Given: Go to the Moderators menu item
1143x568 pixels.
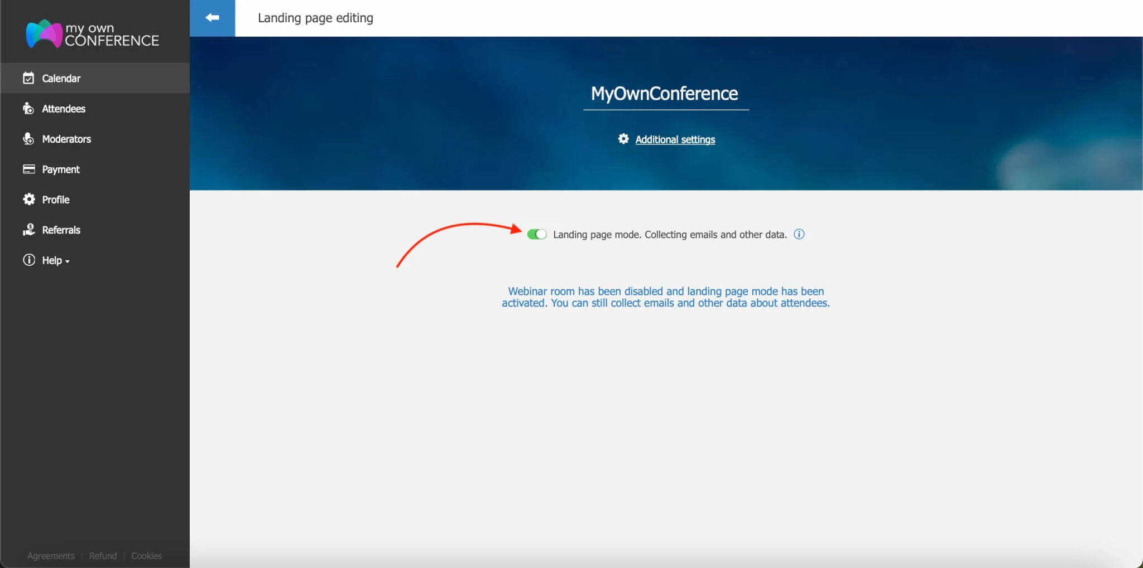Looking at the screenshot, I should click(67, 139).
